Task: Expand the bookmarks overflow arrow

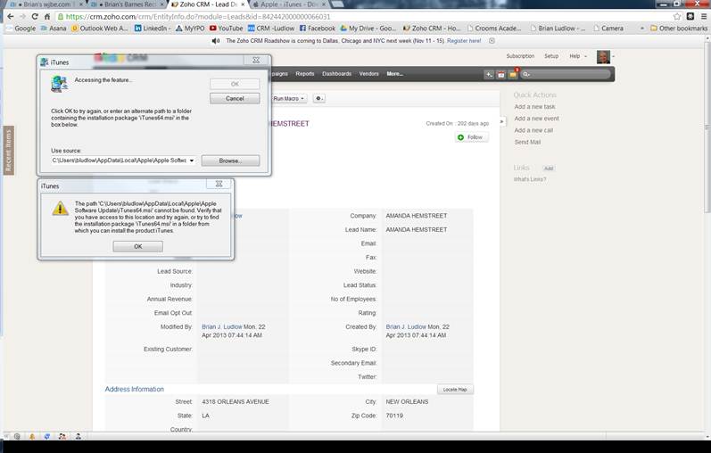Action: click(x=642, y=29)
